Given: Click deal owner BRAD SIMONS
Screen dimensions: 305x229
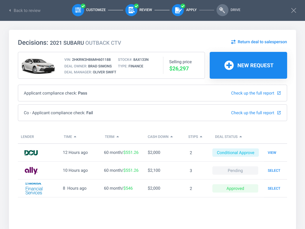Looking at the screenshot, I should coord(100,66).
